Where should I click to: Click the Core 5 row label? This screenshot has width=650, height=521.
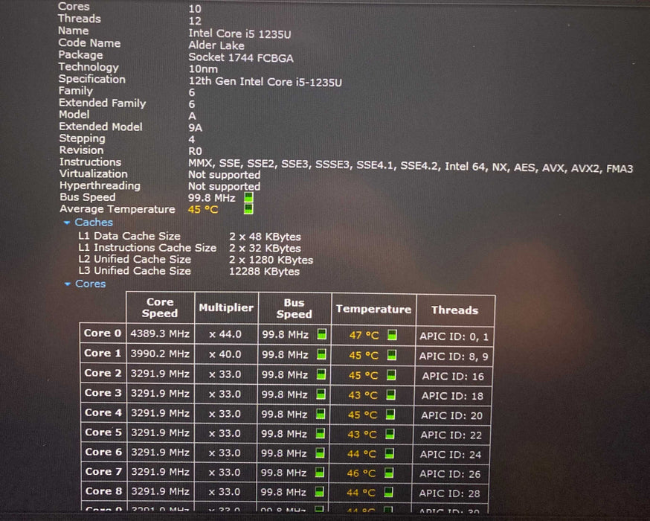[103, 432]
